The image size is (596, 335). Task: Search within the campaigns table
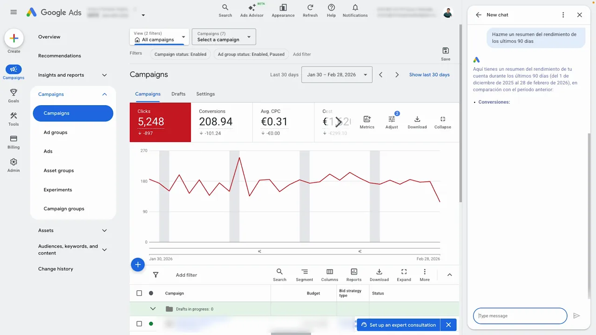point(279,275)
